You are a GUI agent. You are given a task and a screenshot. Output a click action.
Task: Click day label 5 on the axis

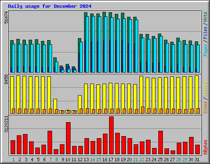(x=38, y=159)
